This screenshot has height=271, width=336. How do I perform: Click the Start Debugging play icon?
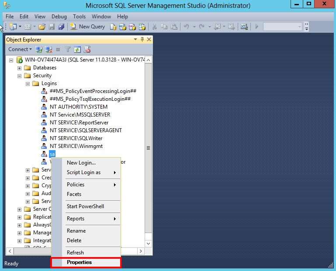257,27
